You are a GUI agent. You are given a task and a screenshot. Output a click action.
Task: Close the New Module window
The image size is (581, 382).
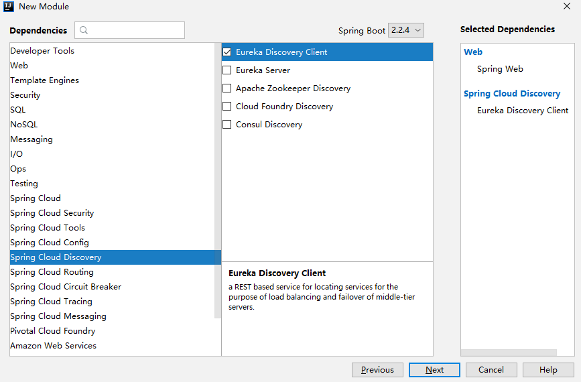tap(566, 6)
